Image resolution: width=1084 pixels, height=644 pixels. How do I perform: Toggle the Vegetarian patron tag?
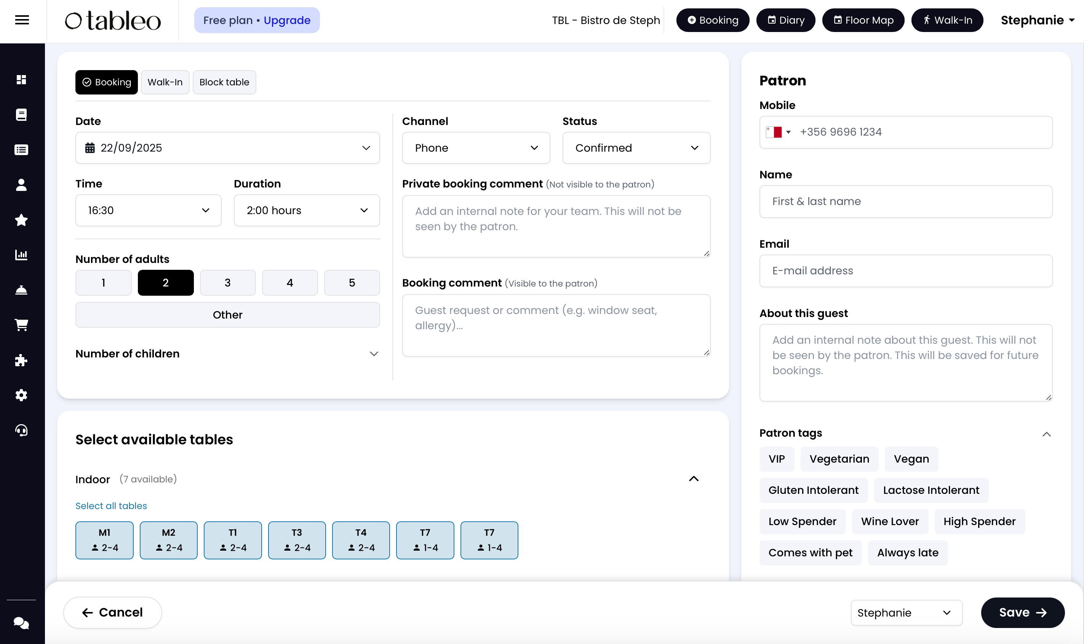coord(839,459)
